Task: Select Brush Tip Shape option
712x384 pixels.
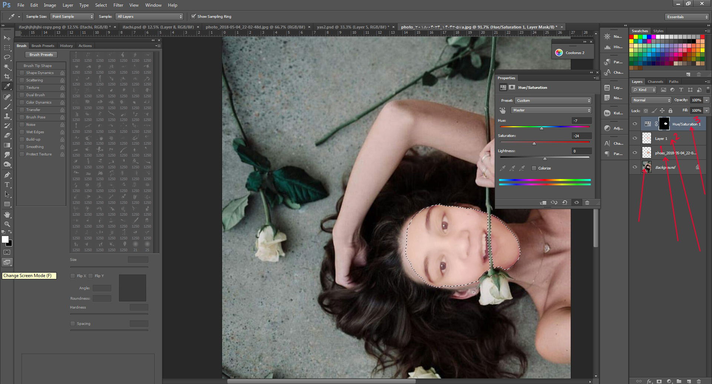Action: [38, 66]
